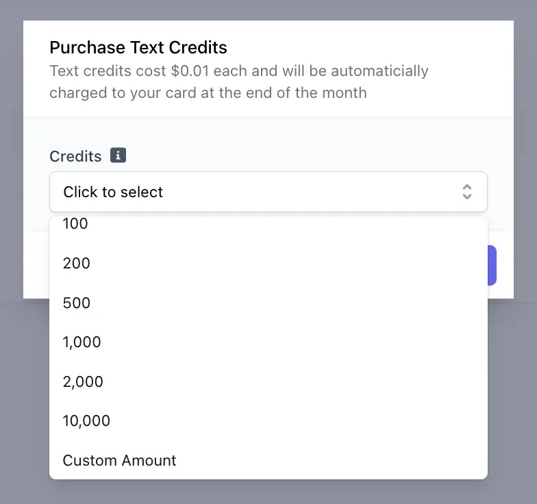This screenshot has width=537, height=504.
Task: Open the "Click to select" credits dropdown
Action: 268,192
